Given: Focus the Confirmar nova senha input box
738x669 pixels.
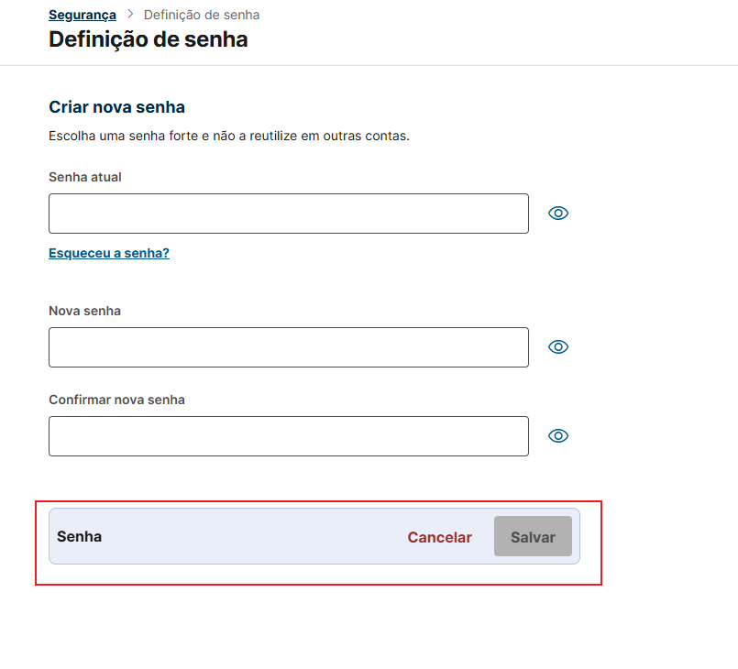Looking at the screenshot, I should click(289, 436).
